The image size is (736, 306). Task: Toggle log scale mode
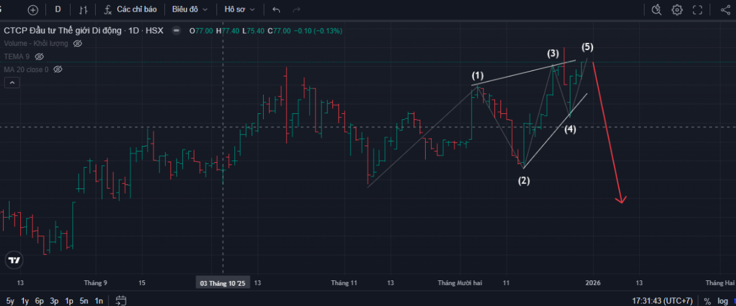724,300
